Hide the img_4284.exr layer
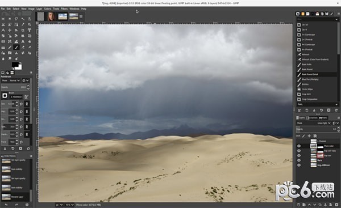The height and width of the screenshot is (208, 341). pos(299,165)
